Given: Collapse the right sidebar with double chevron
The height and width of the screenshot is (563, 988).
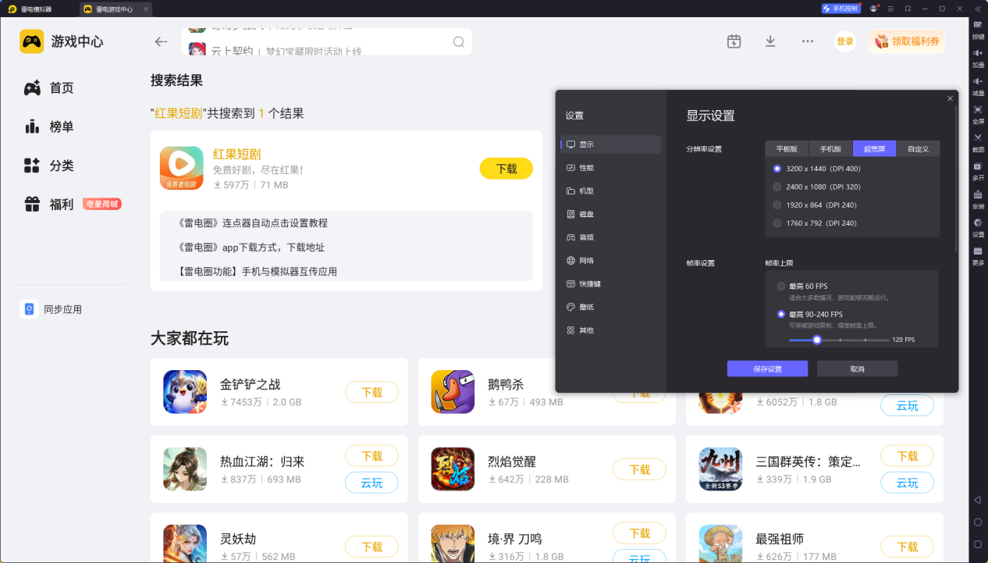Looking at the screenshot, I should pos(978,9).
